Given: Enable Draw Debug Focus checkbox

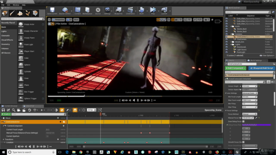Looking at the screenshot, I should [x=243, y=121].
